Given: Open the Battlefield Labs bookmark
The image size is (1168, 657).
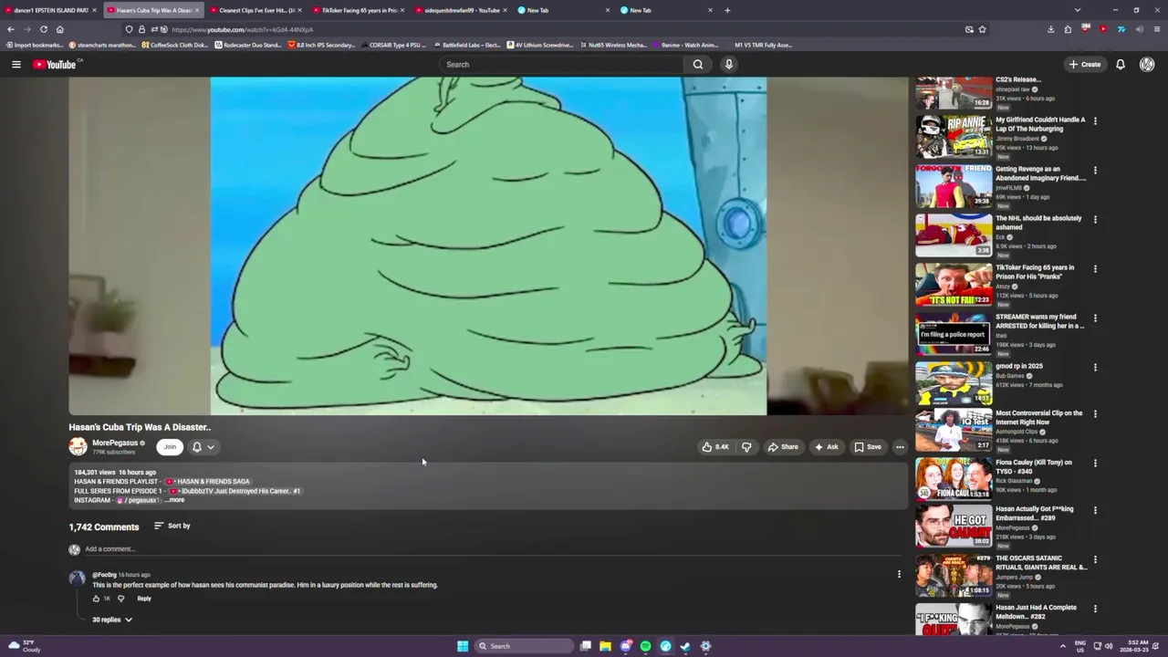Looking at the screenshot, I should (468, 45).
